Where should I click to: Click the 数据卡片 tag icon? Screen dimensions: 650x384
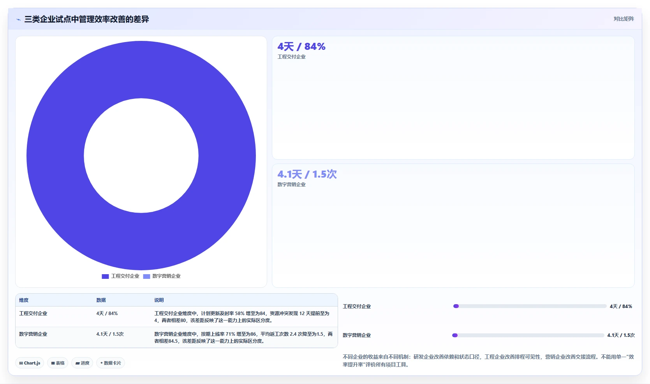[x=102, y=363]
